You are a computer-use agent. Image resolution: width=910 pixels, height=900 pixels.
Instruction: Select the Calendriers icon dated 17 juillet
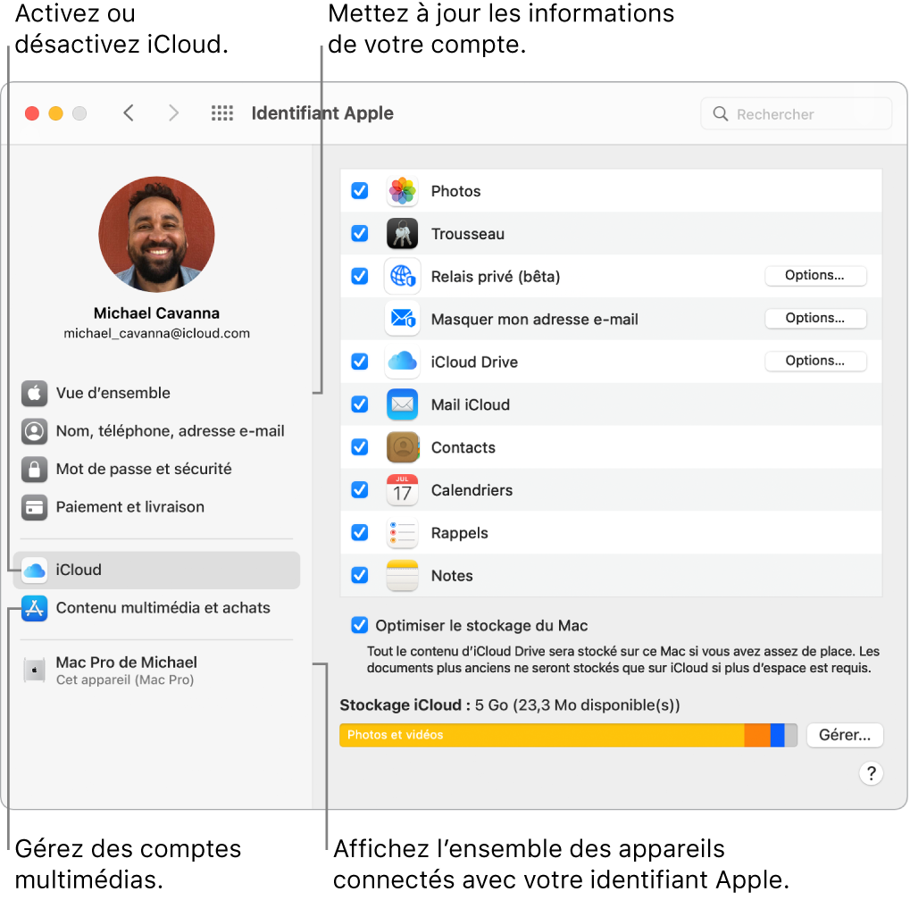pos(402,489)
